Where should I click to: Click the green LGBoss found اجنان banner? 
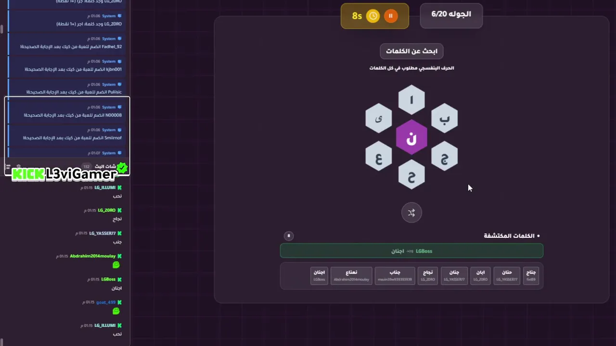pos(411,251)
